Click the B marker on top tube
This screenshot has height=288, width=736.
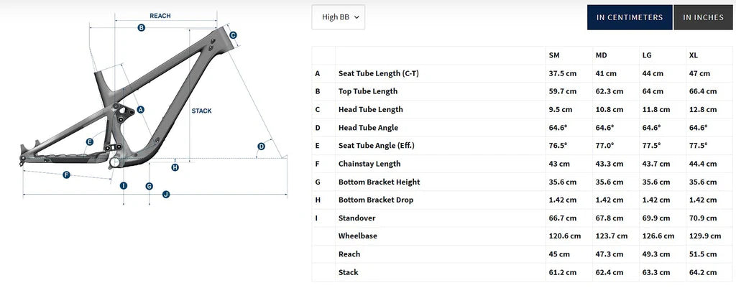coord(142,28)
